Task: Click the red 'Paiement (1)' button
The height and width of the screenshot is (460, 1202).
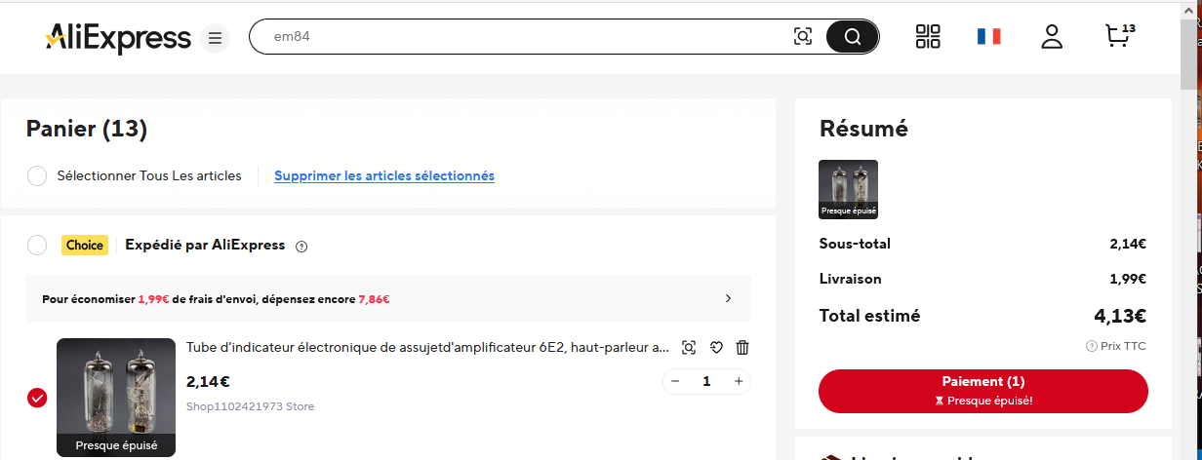Action: coord(983,391)
